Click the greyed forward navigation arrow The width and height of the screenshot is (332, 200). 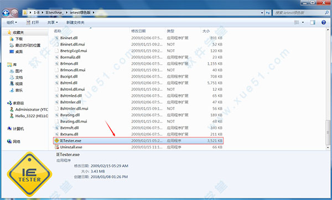coord(14,13)
